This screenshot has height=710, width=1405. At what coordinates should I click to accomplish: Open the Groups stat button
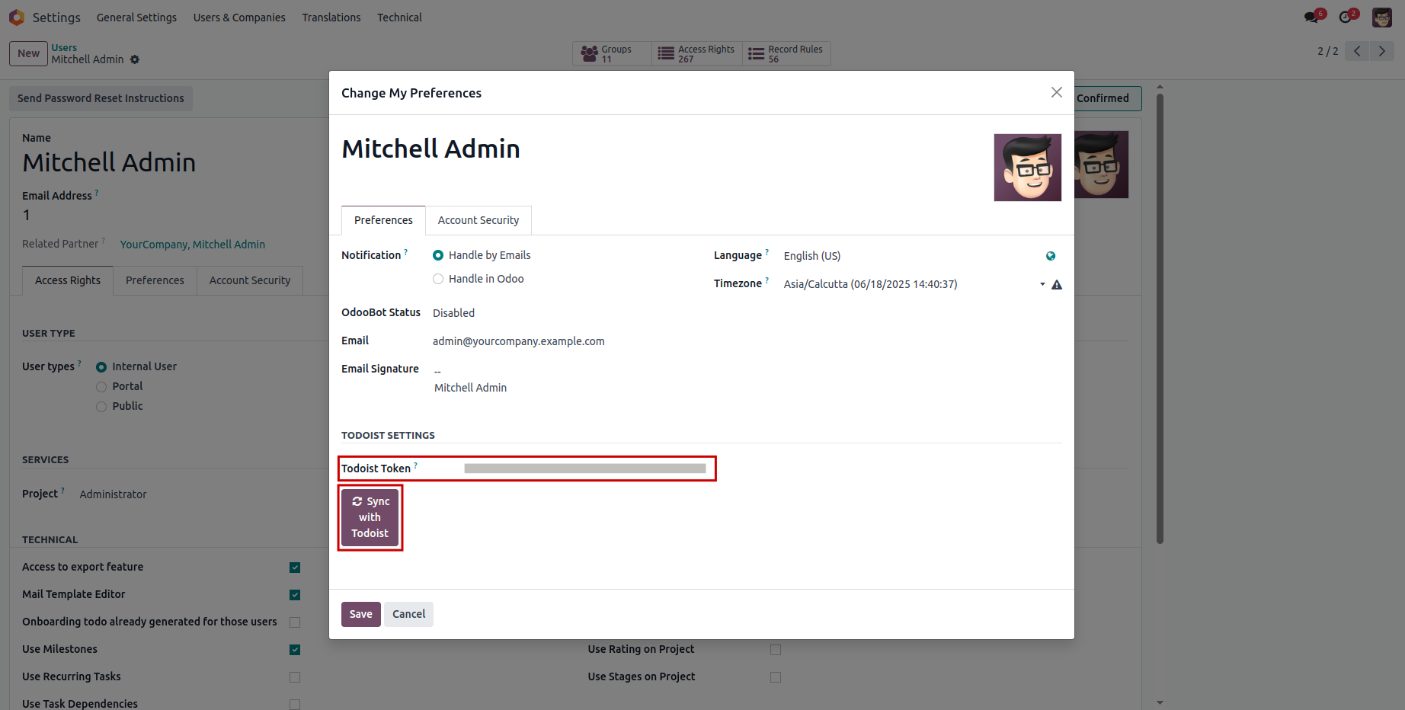point(612,53)
